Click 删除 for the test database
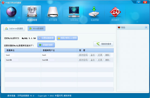This screenshot has width=150, height=98. point(107,55)
